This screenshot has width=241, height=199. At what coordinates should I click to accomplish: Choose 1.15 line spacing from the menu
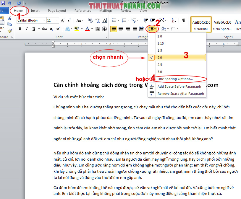click(x=177, y=43)
